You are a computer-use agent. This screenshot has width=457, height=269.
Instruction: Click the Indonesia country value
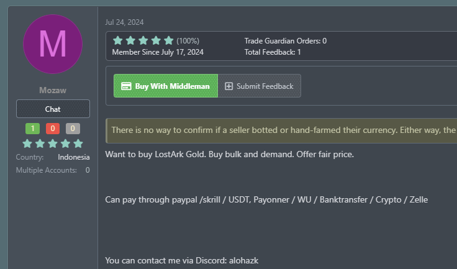pyautogui.click(x=74, y=157)
